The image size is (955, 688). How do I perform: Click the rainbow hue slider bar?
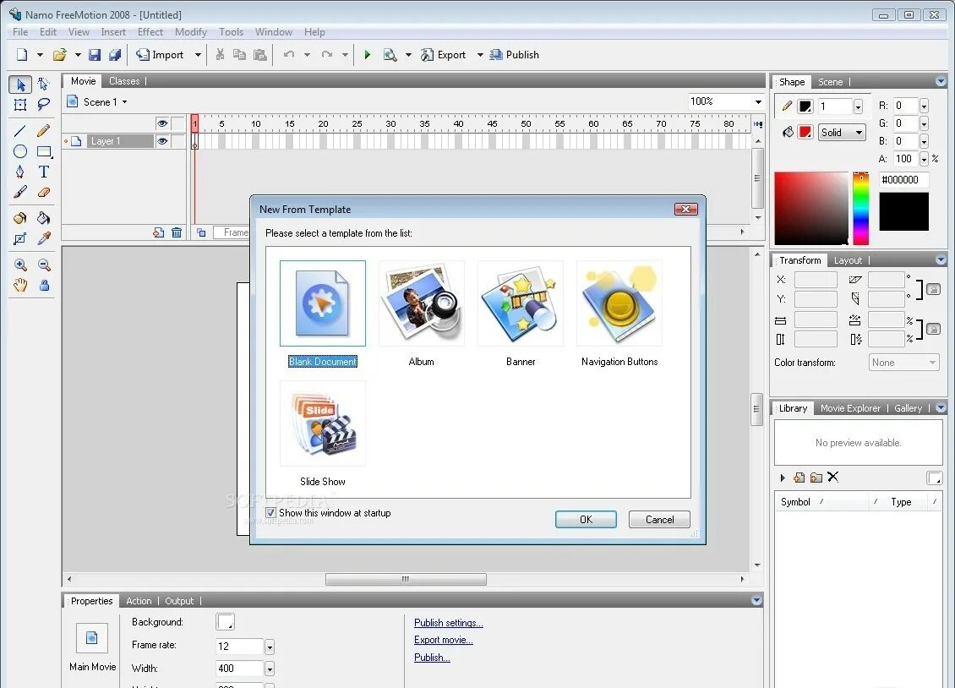[860, 208]
